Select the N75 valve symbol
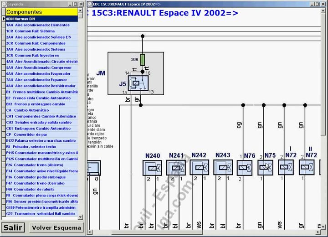Screen dimensions: 328x237 [x=265, y=167]
